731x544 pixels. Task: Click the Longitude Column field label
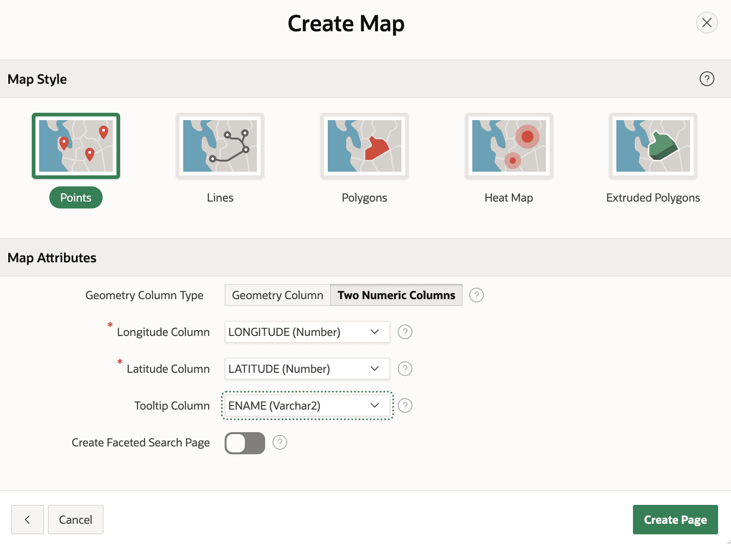[x=163, y=332]
